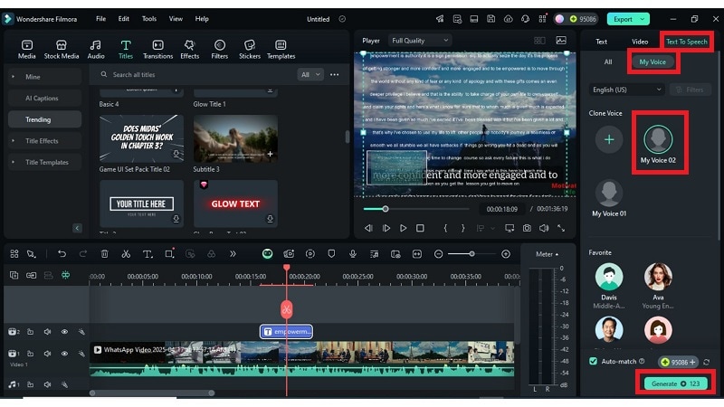Open the Transitions panel
This screenshot has height=407, width=724.
157,50
